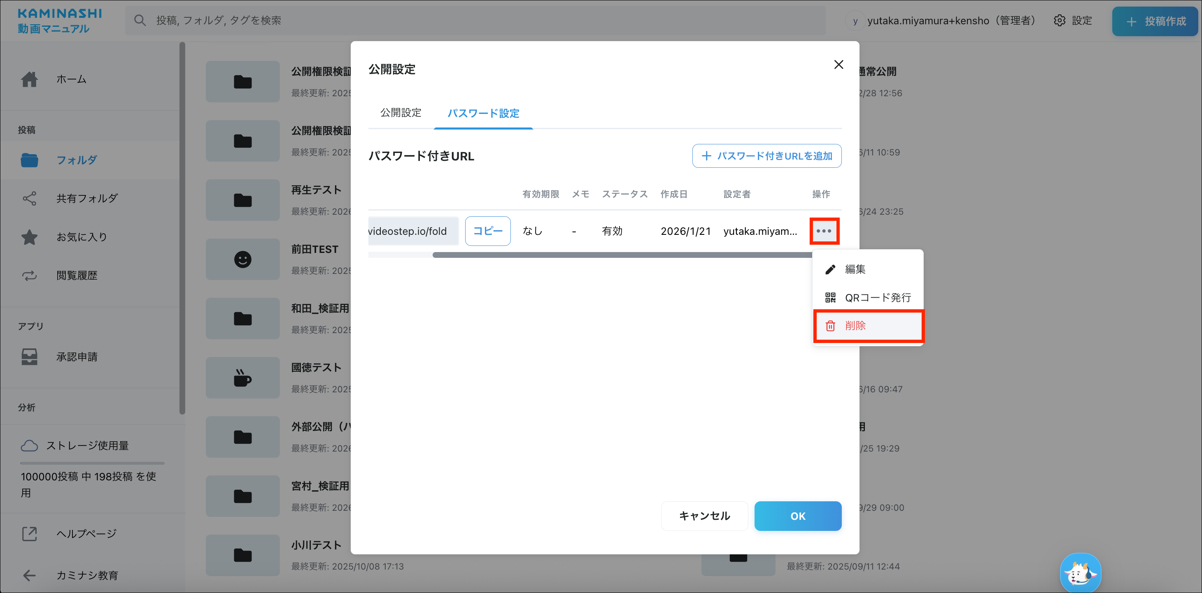Click the 設定 gear icon in header
Viewport: 1202px width, 593px height.
(x=1059, y=21)
